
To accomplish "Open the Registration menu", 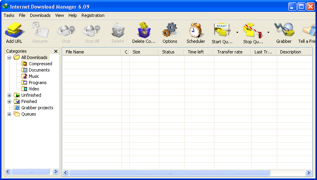I will coord(93,15).
